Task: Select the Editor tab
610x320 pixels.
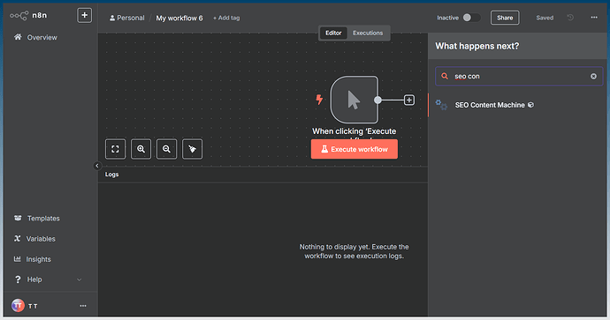Action: click(x=333, y=33)
